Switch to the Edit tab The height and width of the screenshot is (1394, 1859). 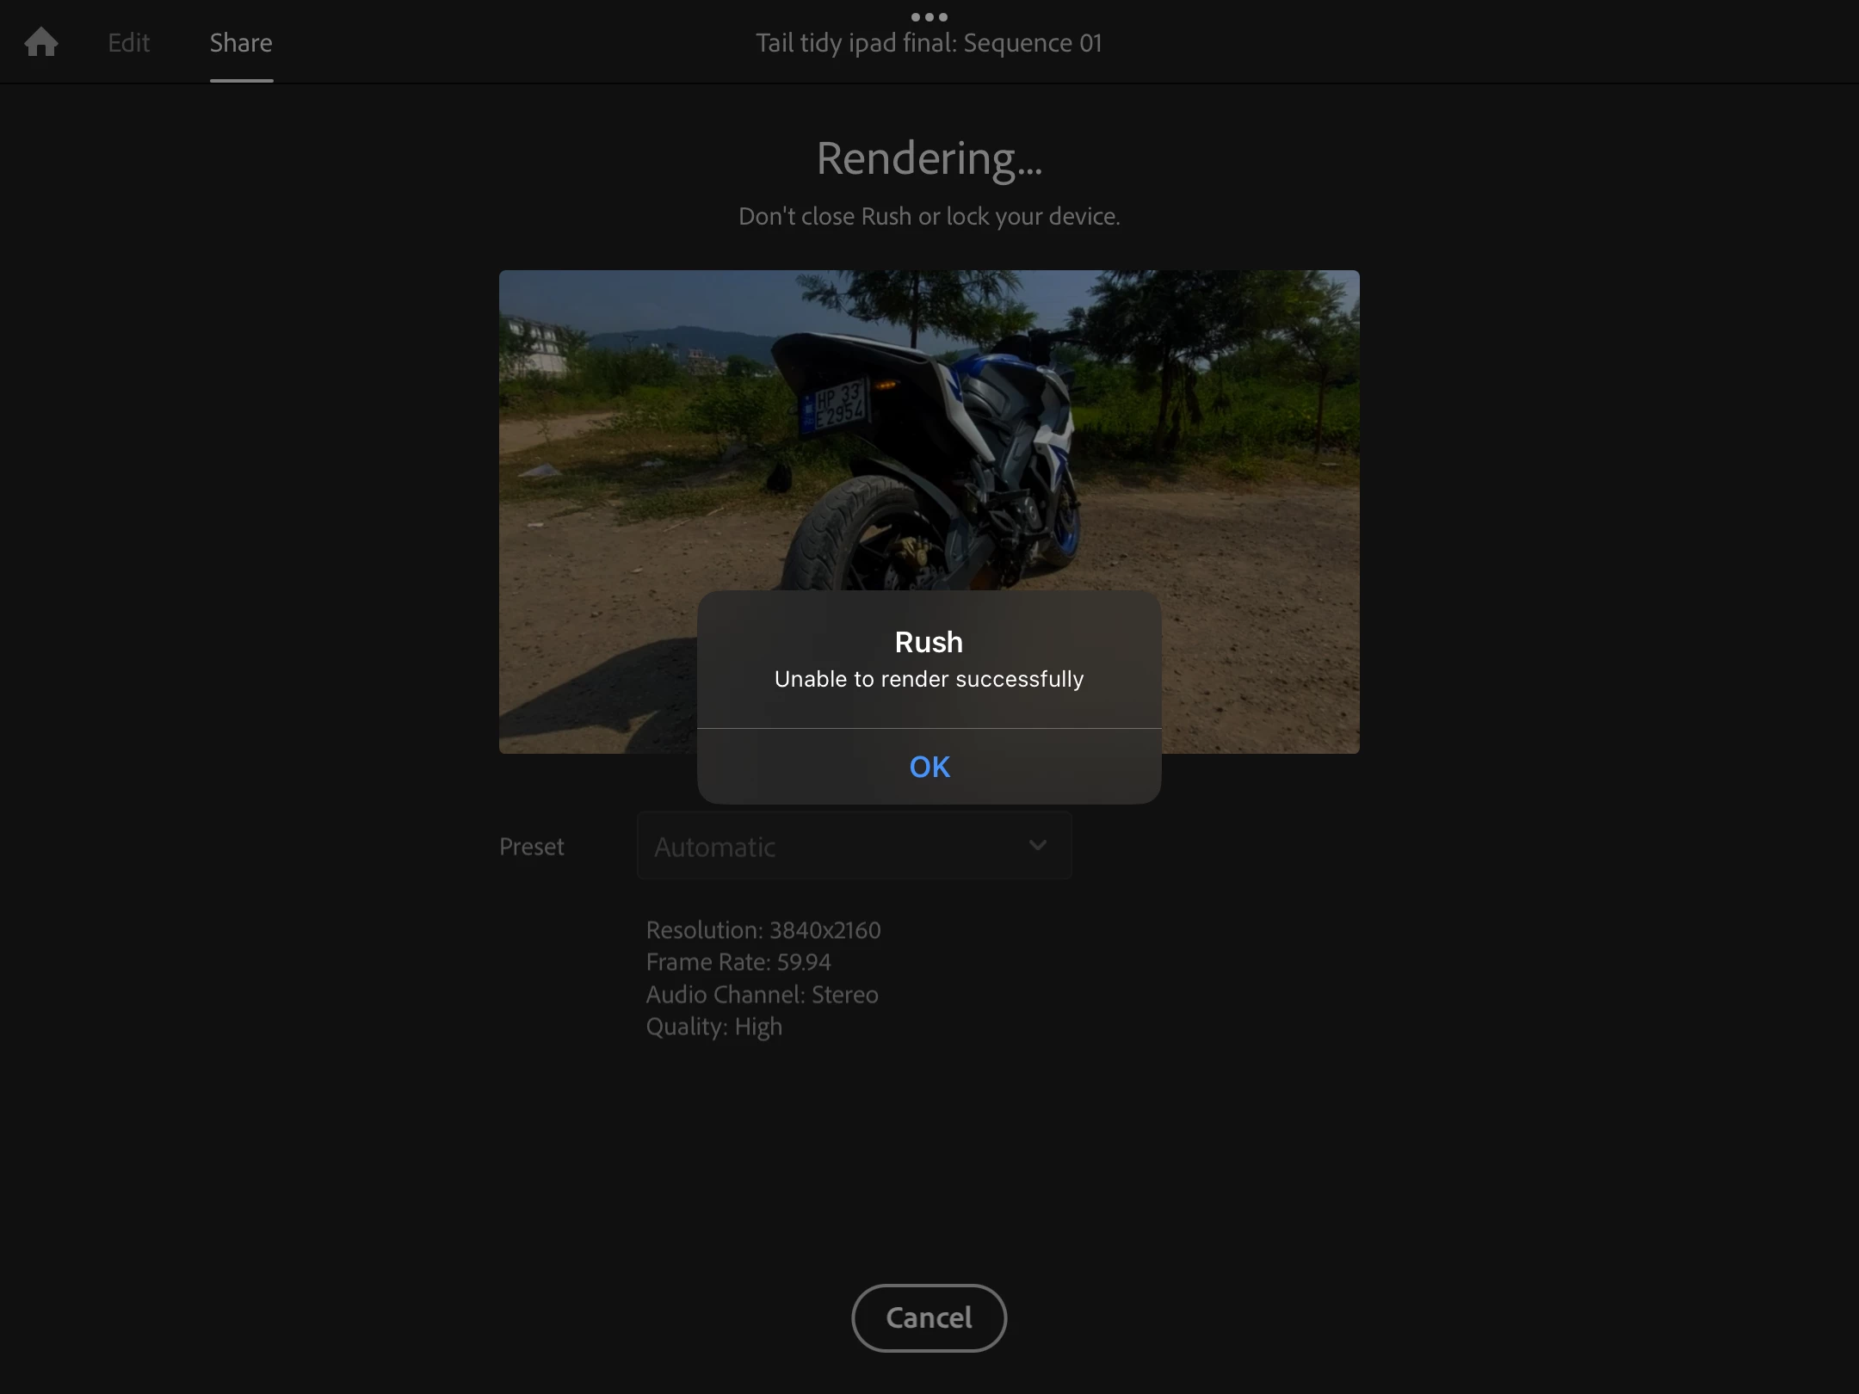tap(128, 42)
